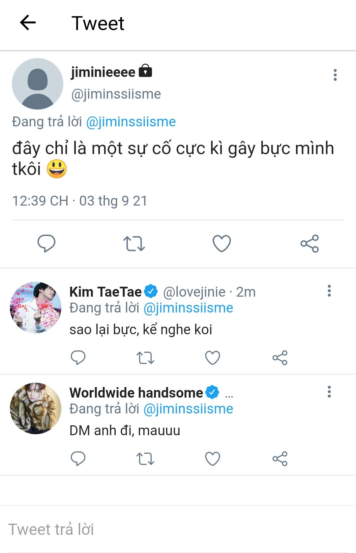The width and height of the screenshot is (356, 553).
Task: Retweet the main jiminieeee tweet
Action: click(134, 244)
